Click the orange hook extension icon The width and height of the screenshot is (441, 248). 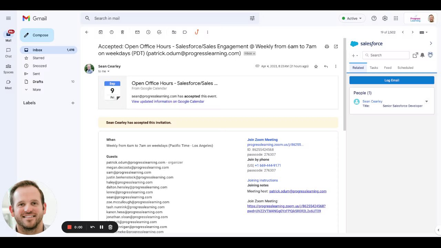point(196,32)
